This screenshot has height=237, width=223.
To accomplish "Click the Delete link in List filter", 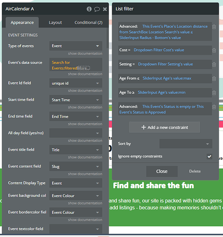I will coord(195,171).
